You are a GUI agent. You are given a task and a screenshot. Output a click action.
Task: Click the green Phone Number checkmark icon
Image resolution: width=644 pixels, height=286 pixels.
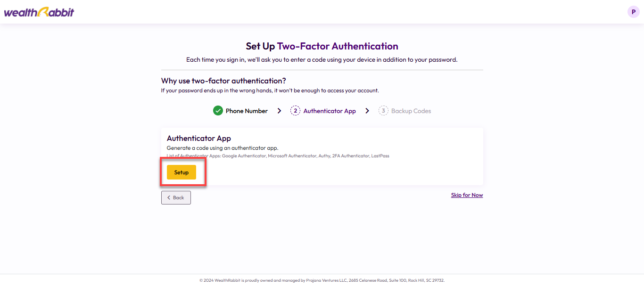[x=218, y=111]
